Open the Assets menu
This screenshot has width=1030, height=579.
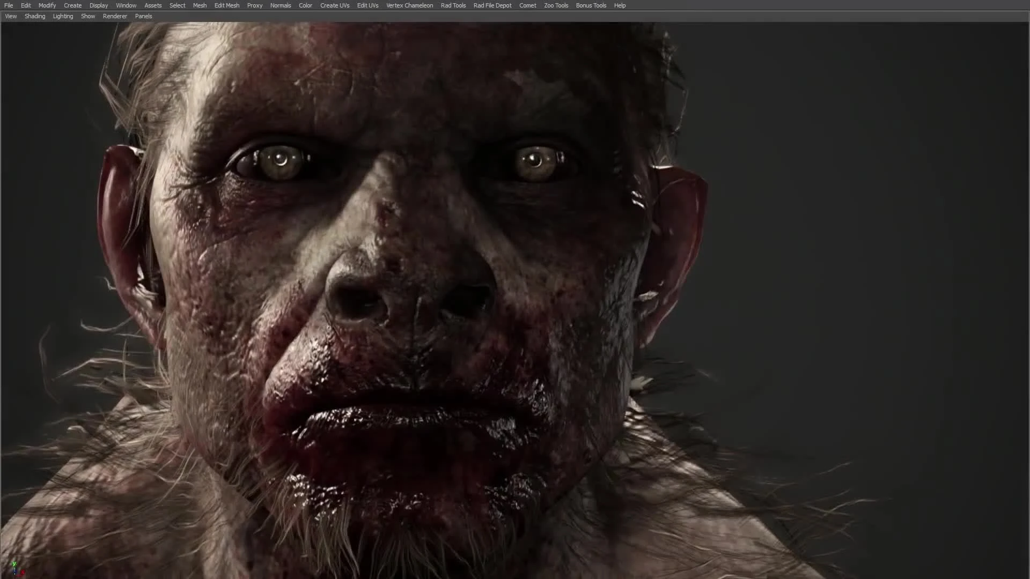click(x=153, y=5)
